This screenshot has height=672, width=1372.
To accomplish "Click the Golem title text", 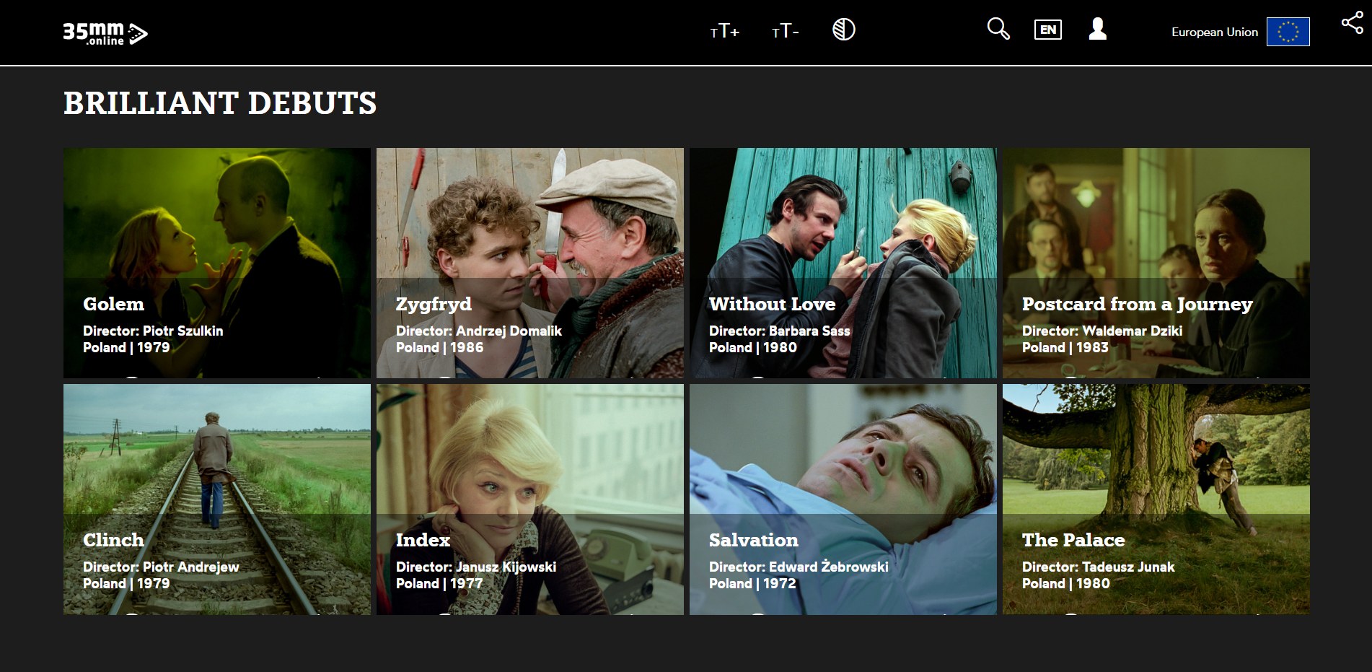I will click(113, 304).
